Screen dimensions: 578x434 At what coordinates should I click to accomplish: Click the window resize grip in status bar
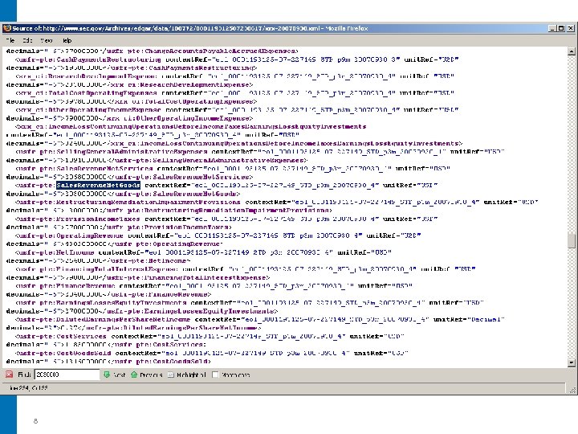tap(572, 390)
